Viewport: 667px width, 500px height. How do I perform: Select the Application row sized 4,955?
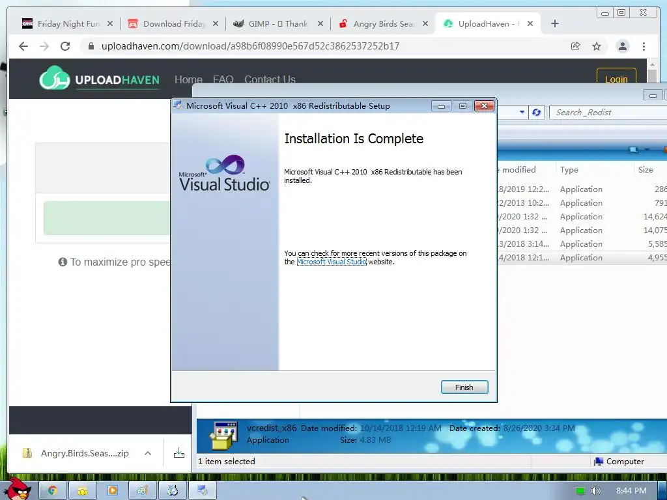pyautogui.click(x=582, y=257)
